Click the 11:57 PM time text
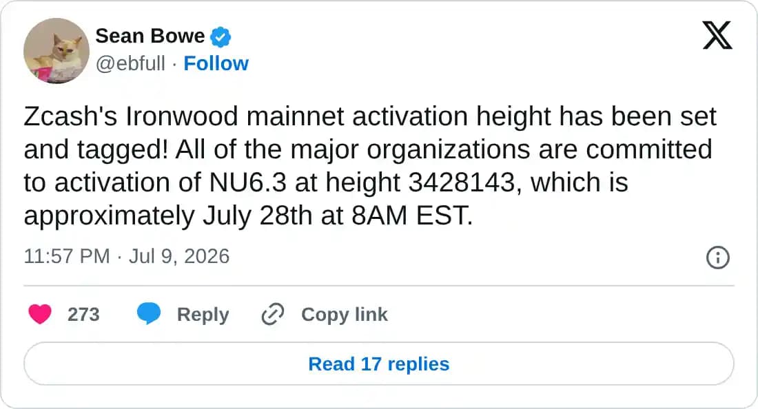758x409 pixels. tap(67, 256)
